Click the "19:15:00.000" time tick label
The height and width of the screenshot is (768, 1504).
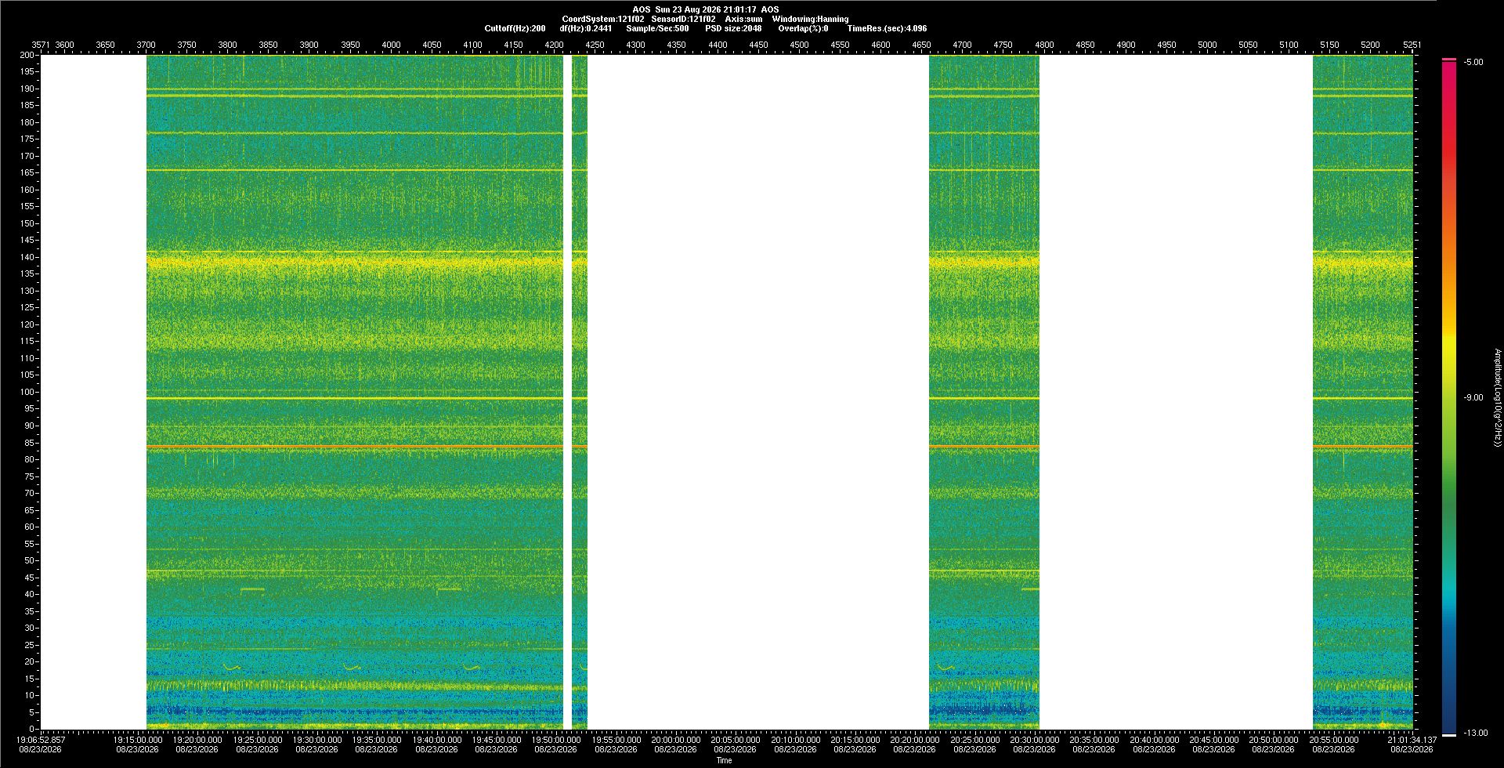click(x=138, y=739)
